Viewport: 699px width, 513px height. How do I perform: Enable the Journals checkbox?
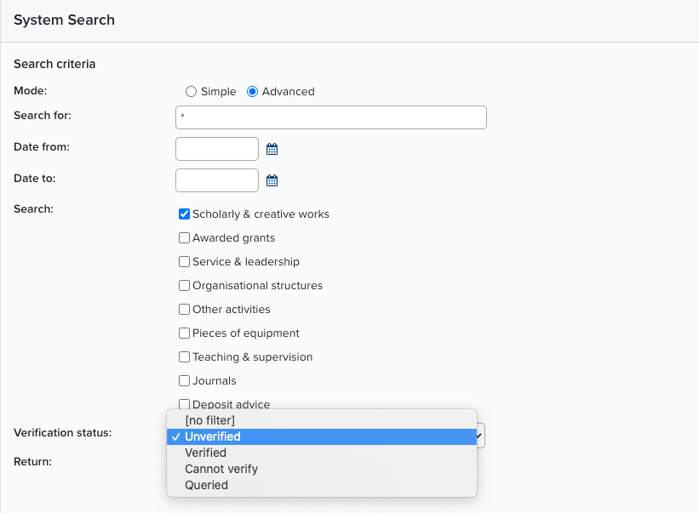click(x=184, y=381)
